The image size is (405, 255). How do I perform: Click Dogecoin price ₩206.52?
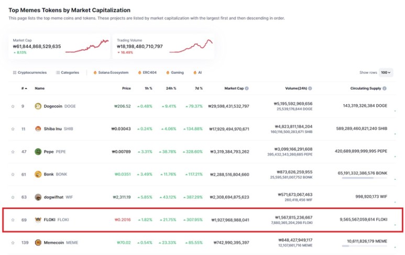coord(123,106)
